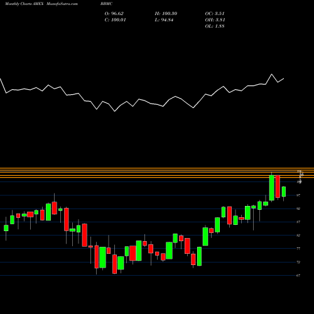This screenshot has width=314, height=314.
Task: Select the 'BBMC' ticker symbol label
Action: [106, 4]
